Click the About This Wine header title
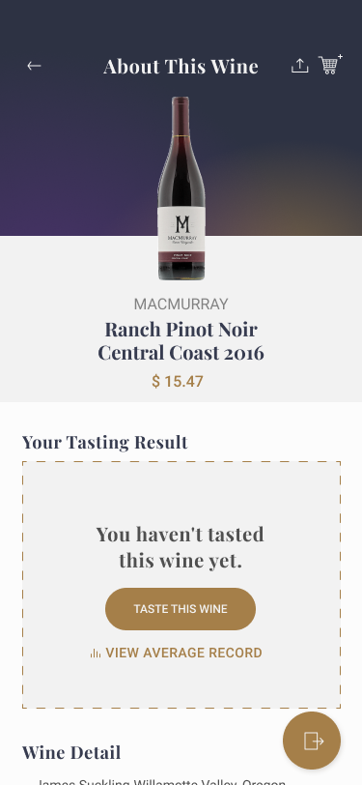 181,66
